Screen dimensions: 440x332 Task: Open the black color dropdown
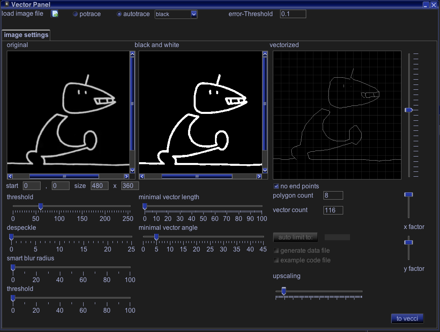tap(194, 14)
